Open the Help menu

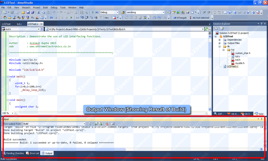[81, 7]
